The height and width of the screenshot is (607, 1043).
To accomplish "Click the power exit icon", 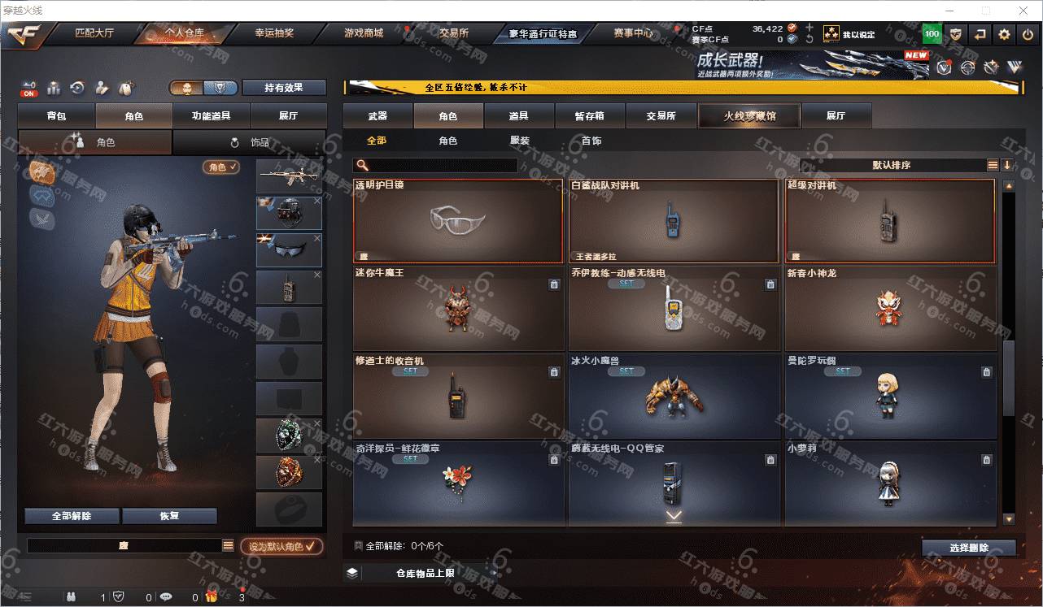I will 1027,34.
